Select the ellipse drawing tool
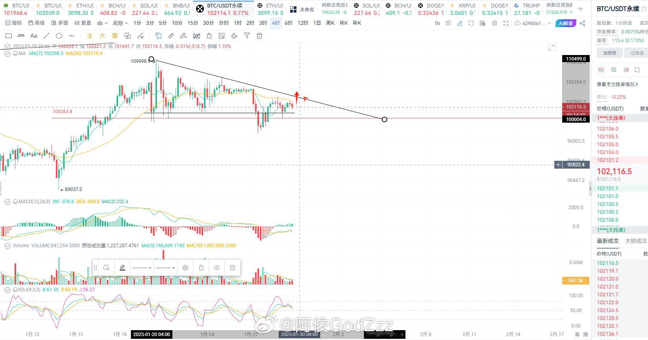This screenshot has width=648, height=340. [x=59, y=36]
